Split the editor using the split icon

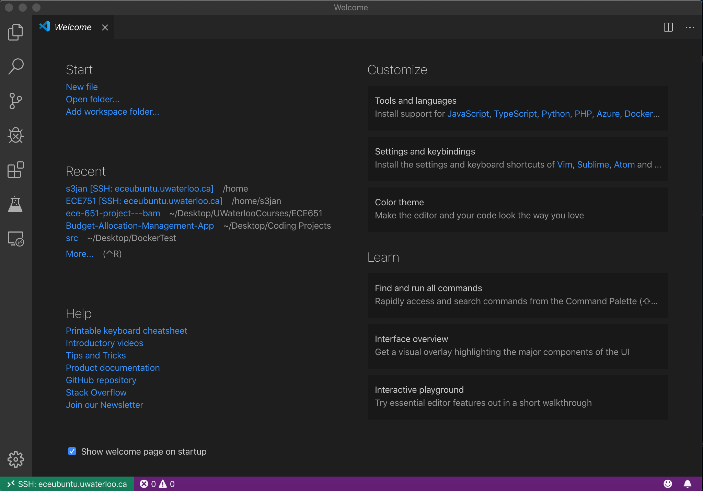668,27
